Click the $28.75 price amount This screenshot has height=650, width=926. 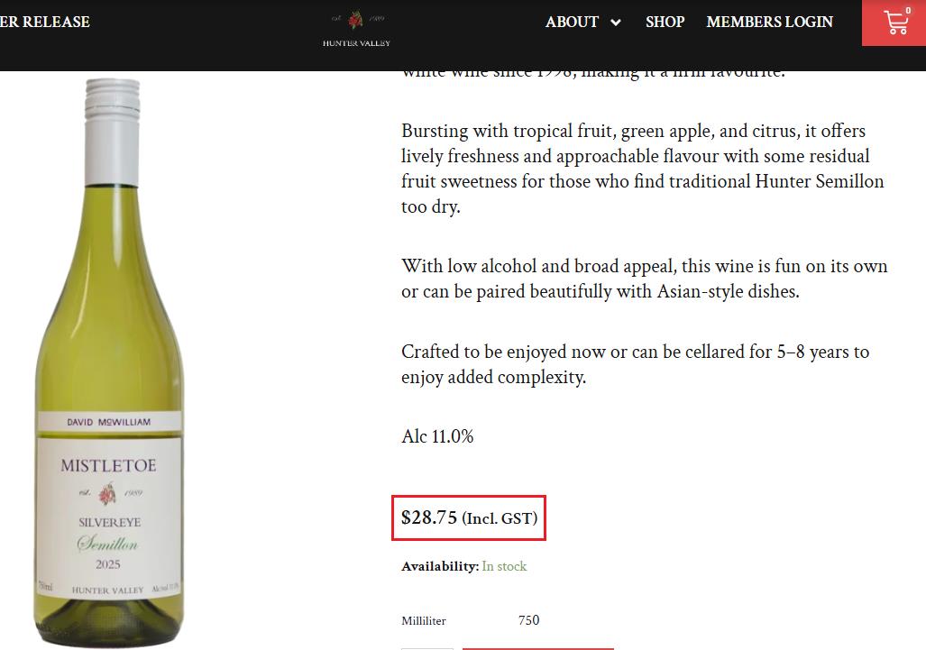[x=429, y=517]
